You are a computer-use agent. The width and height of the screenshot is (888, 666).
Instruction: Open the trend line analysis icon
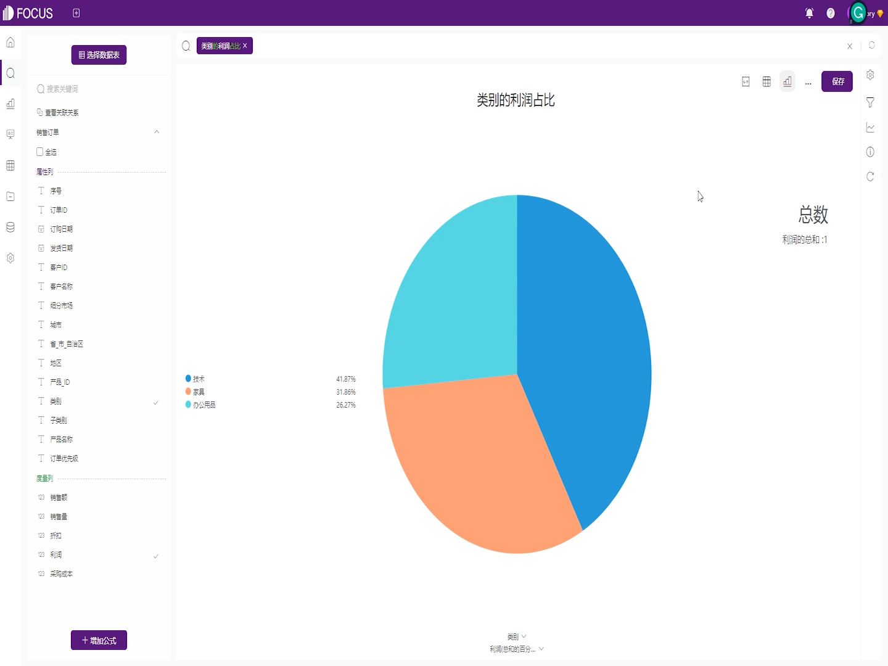(x=870, y=128)
